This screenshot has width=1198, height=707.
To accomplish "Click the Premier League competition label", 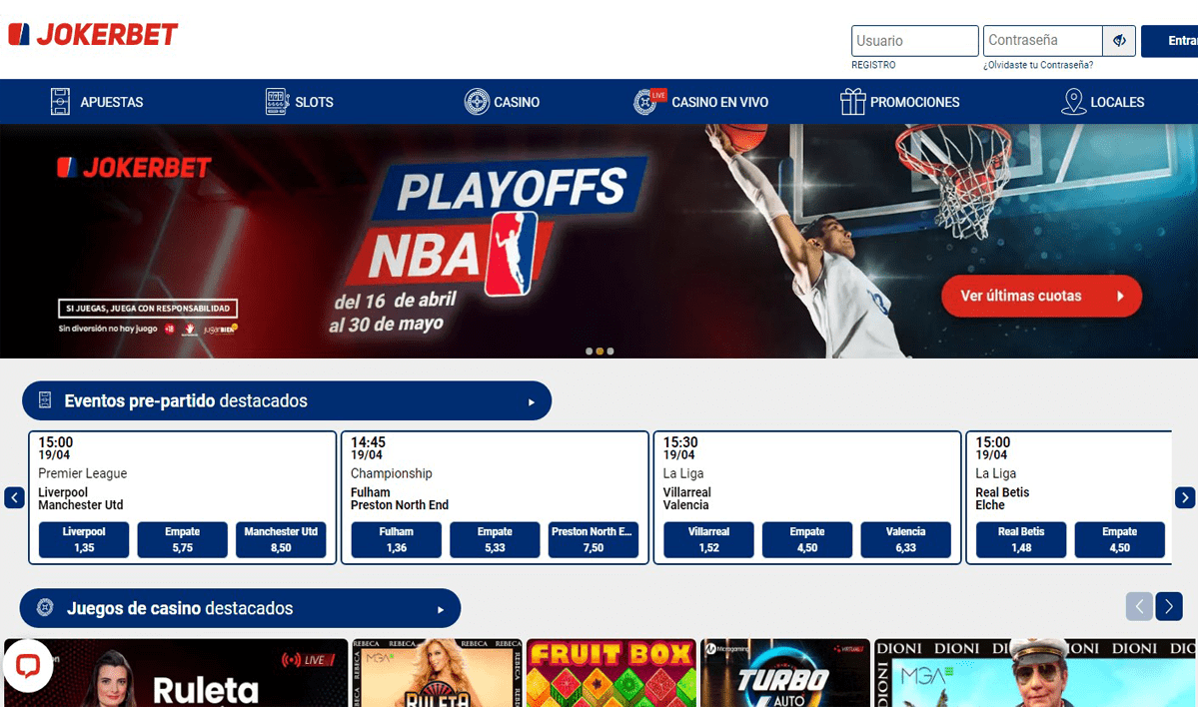I will tap(83, 473).
